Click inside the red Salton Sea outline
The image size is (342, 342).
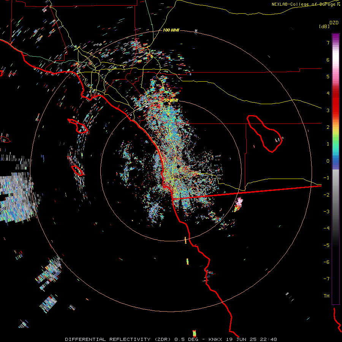265,133
